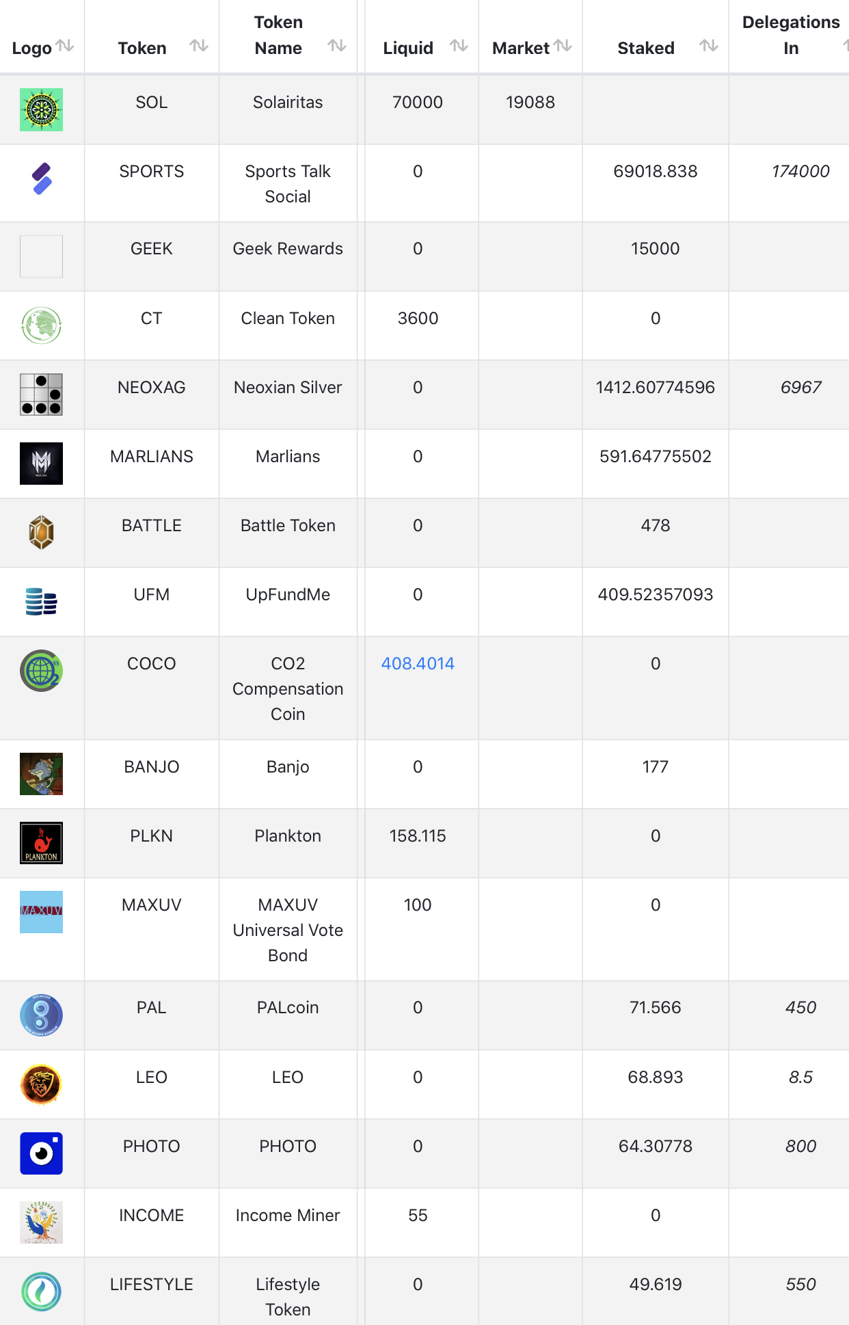This screenshot has height=1325, width=849.
Task: Sort table by Logo column arrows
Action: (65, 46)
